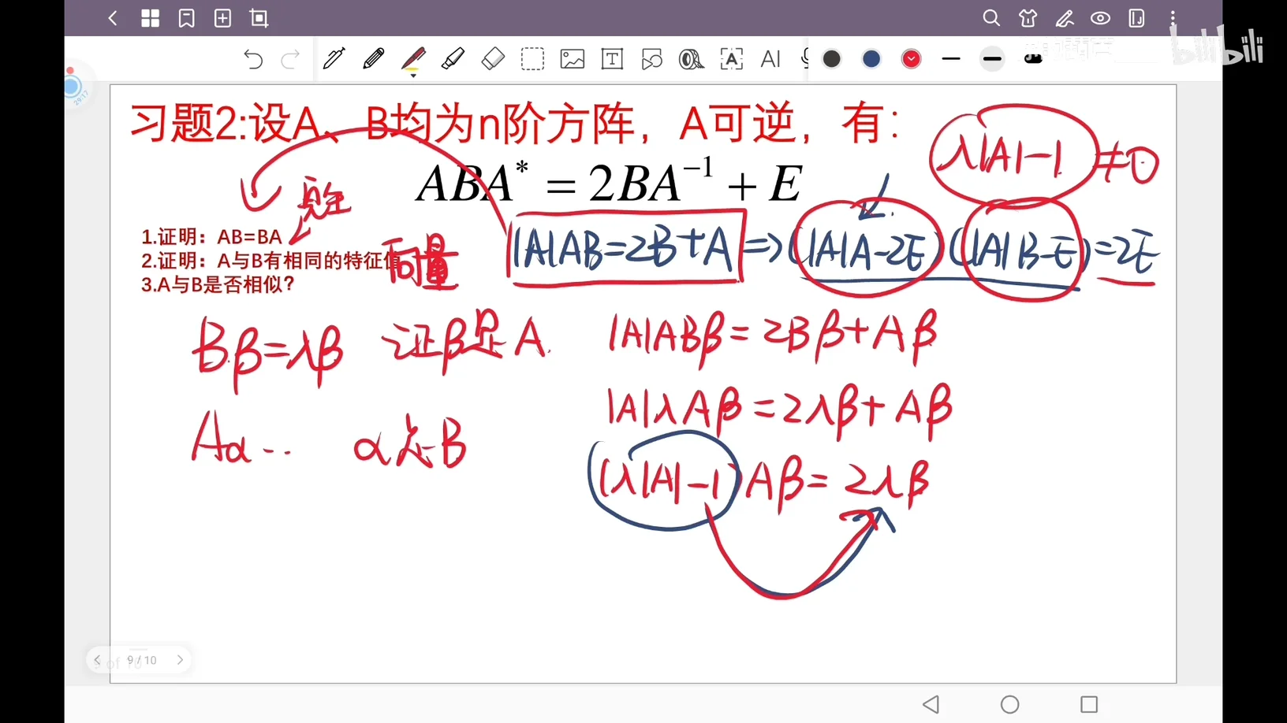Expand the red color swatch options
The image size is (1287, 723).
coord(911,59)
